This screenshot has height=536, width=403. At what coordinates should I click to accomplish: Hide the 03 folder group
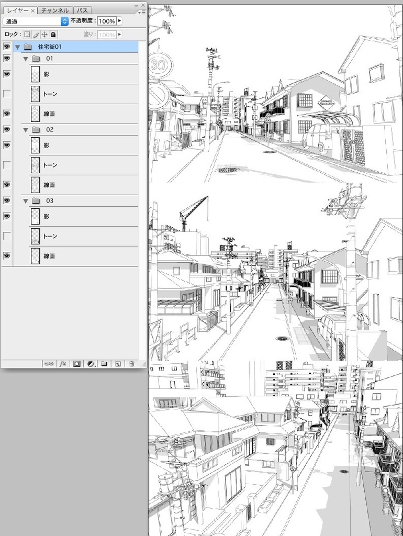pyautogui.click(x=6, y=200)
